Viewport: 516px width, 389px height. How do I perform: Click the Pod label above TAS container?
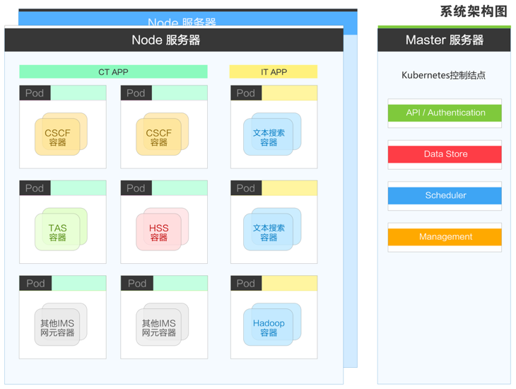35,188
